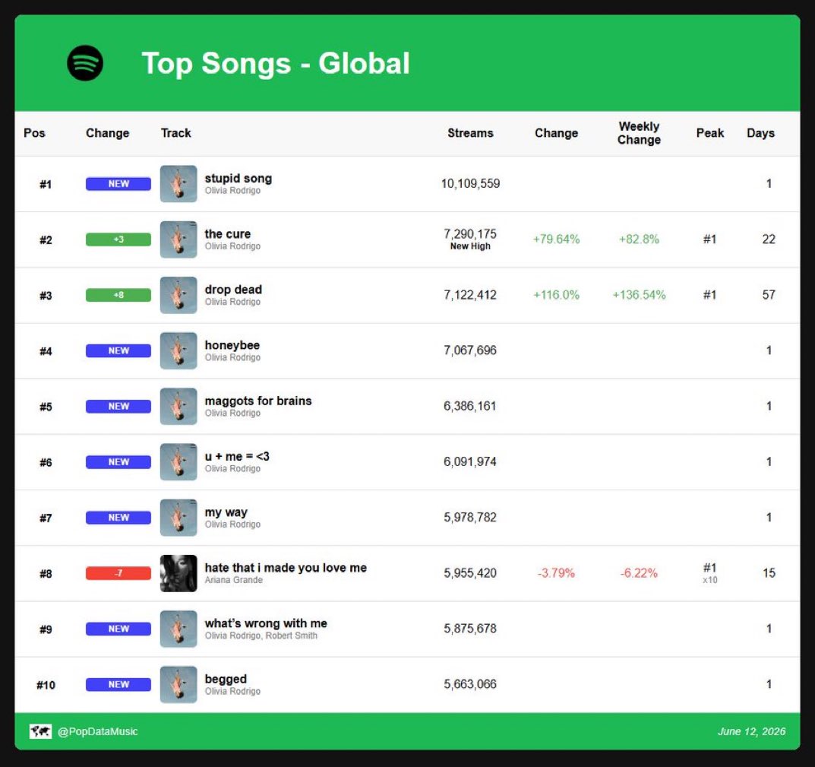Select the my way album thumbnail
The image size is (815, 767).
click(x=178, y=518)
